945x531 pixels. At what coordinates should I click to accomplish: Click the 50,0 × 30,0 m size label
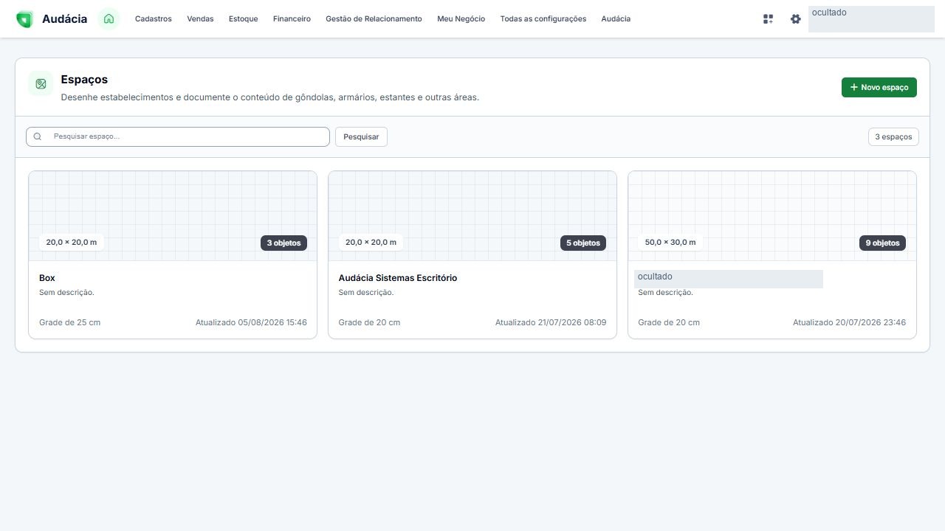coord(670,242)
